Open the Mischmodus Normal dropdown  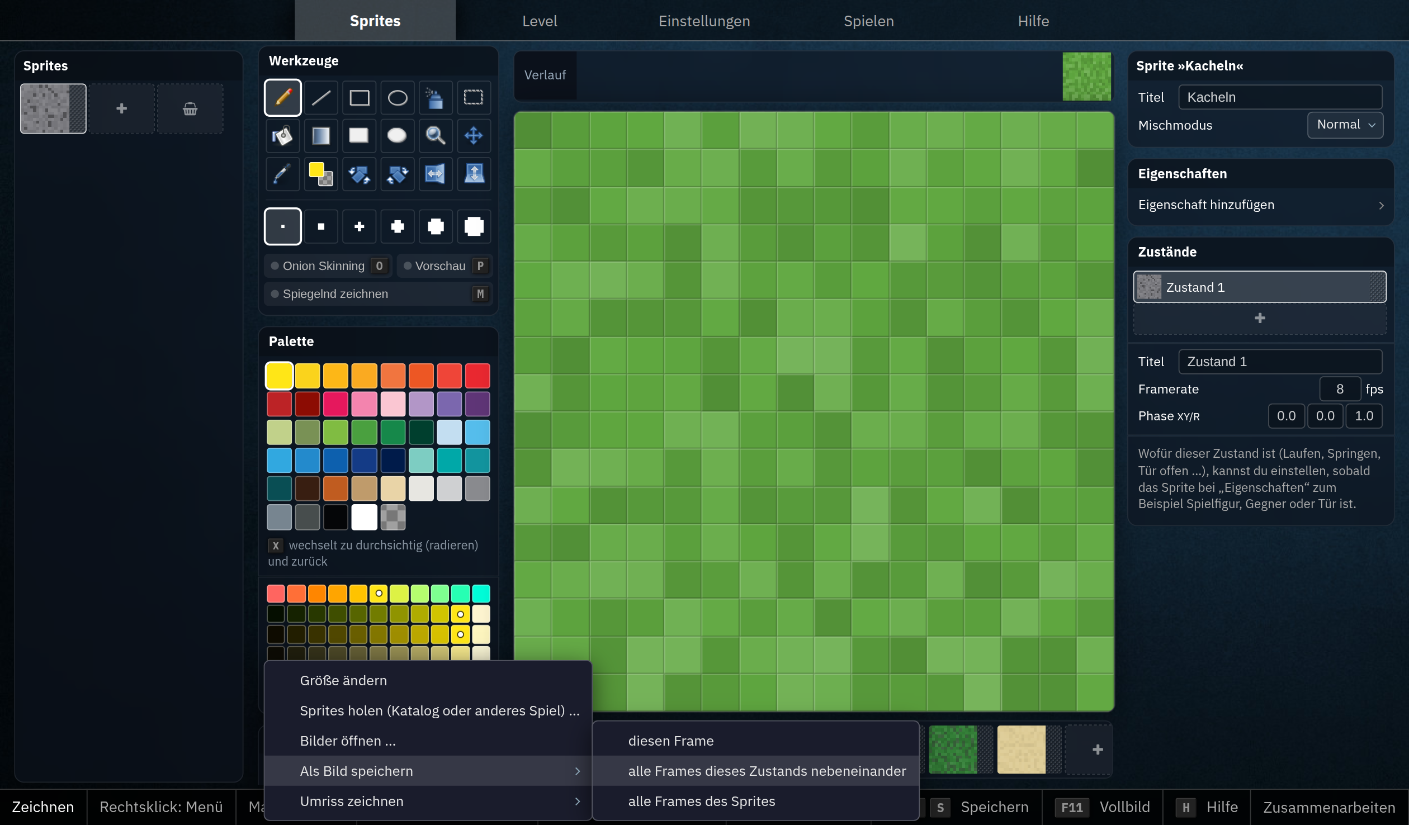coord(1345,125)
